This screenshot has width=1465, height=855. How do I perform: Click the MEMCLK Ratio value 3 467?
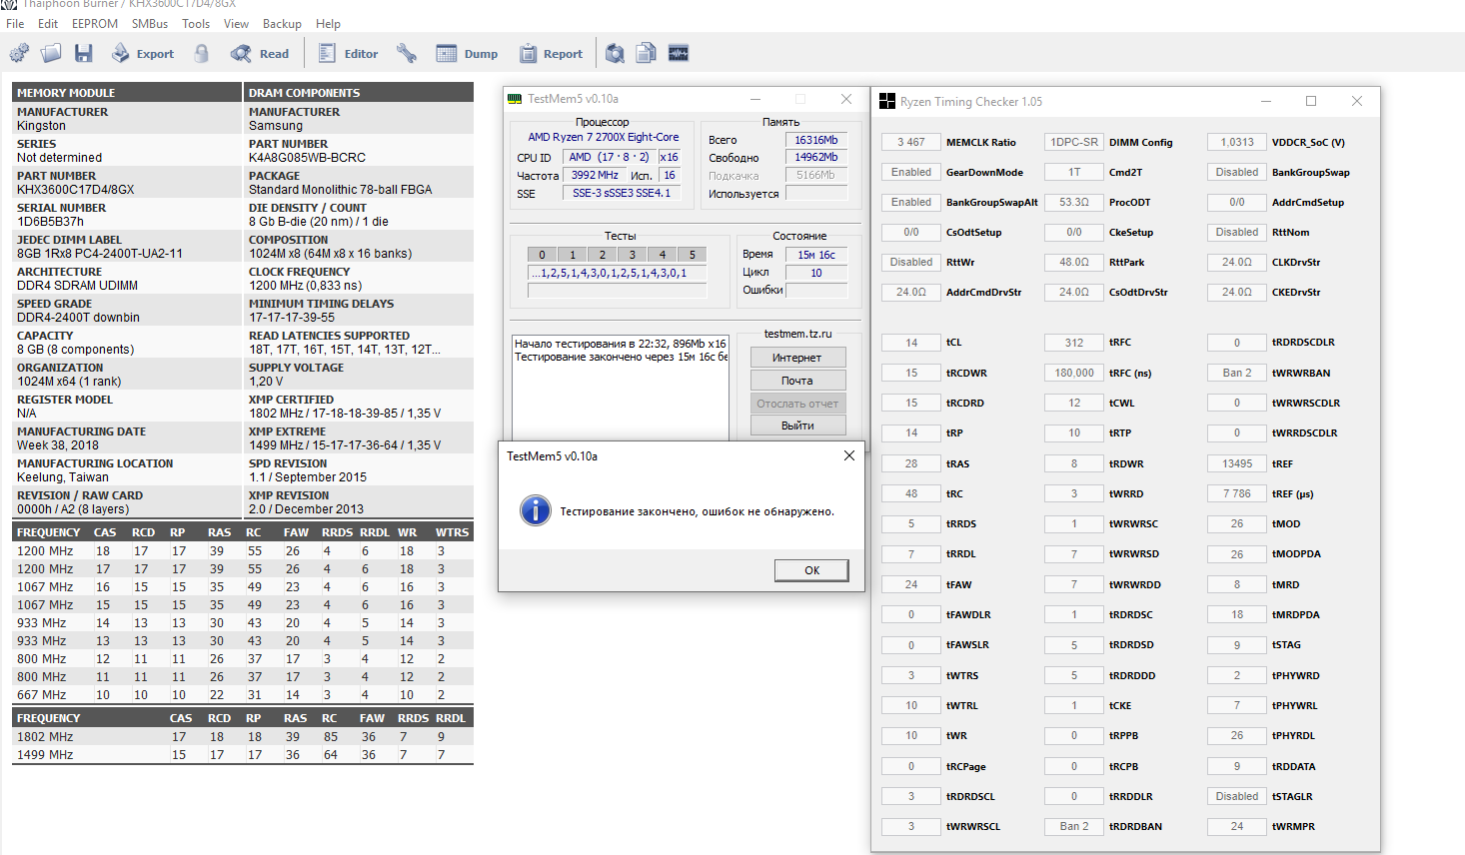[x=911, y=142]
